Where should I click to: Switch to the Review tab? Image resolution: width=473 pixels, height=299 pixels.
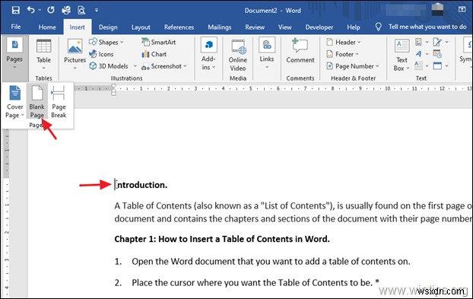point(255,27)
